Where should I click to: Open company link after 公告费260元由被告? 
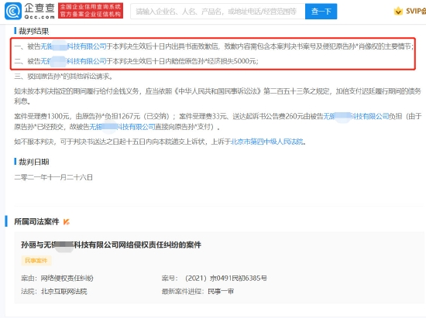(x=356, y=116)
